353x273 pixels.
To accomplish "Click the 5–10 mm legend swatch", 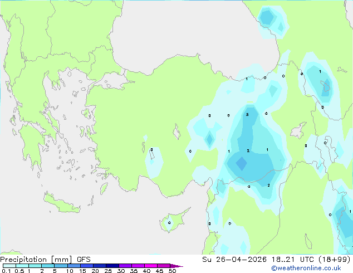I will click(x=61, y=266).
